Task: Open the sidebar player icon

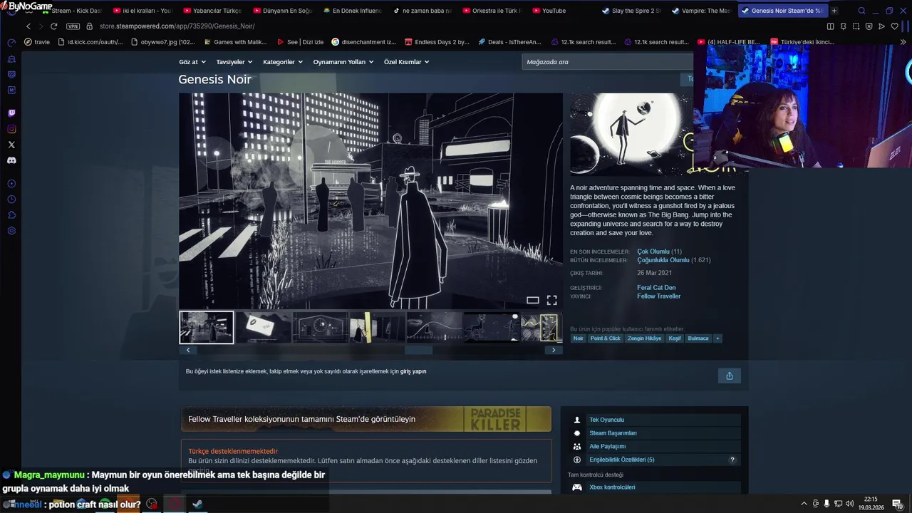Action: click(x=11, y=184)
